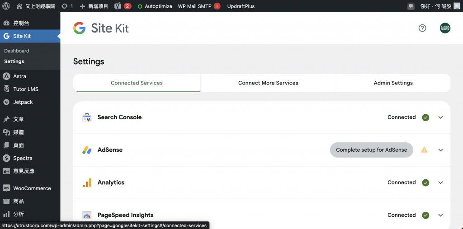Click Analytics green connected checkmark

click(x=425, y=182)
